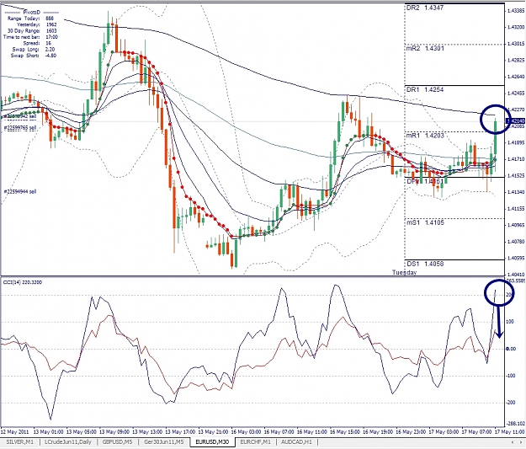The image size is (526, 449).
Task: Click the Yesterday 1962 line
Action: pyautogui.click(x=36, y=24)
